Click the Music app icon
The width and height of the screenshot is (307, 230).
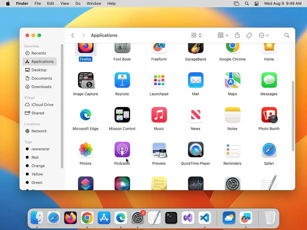(x=159, y=115)
